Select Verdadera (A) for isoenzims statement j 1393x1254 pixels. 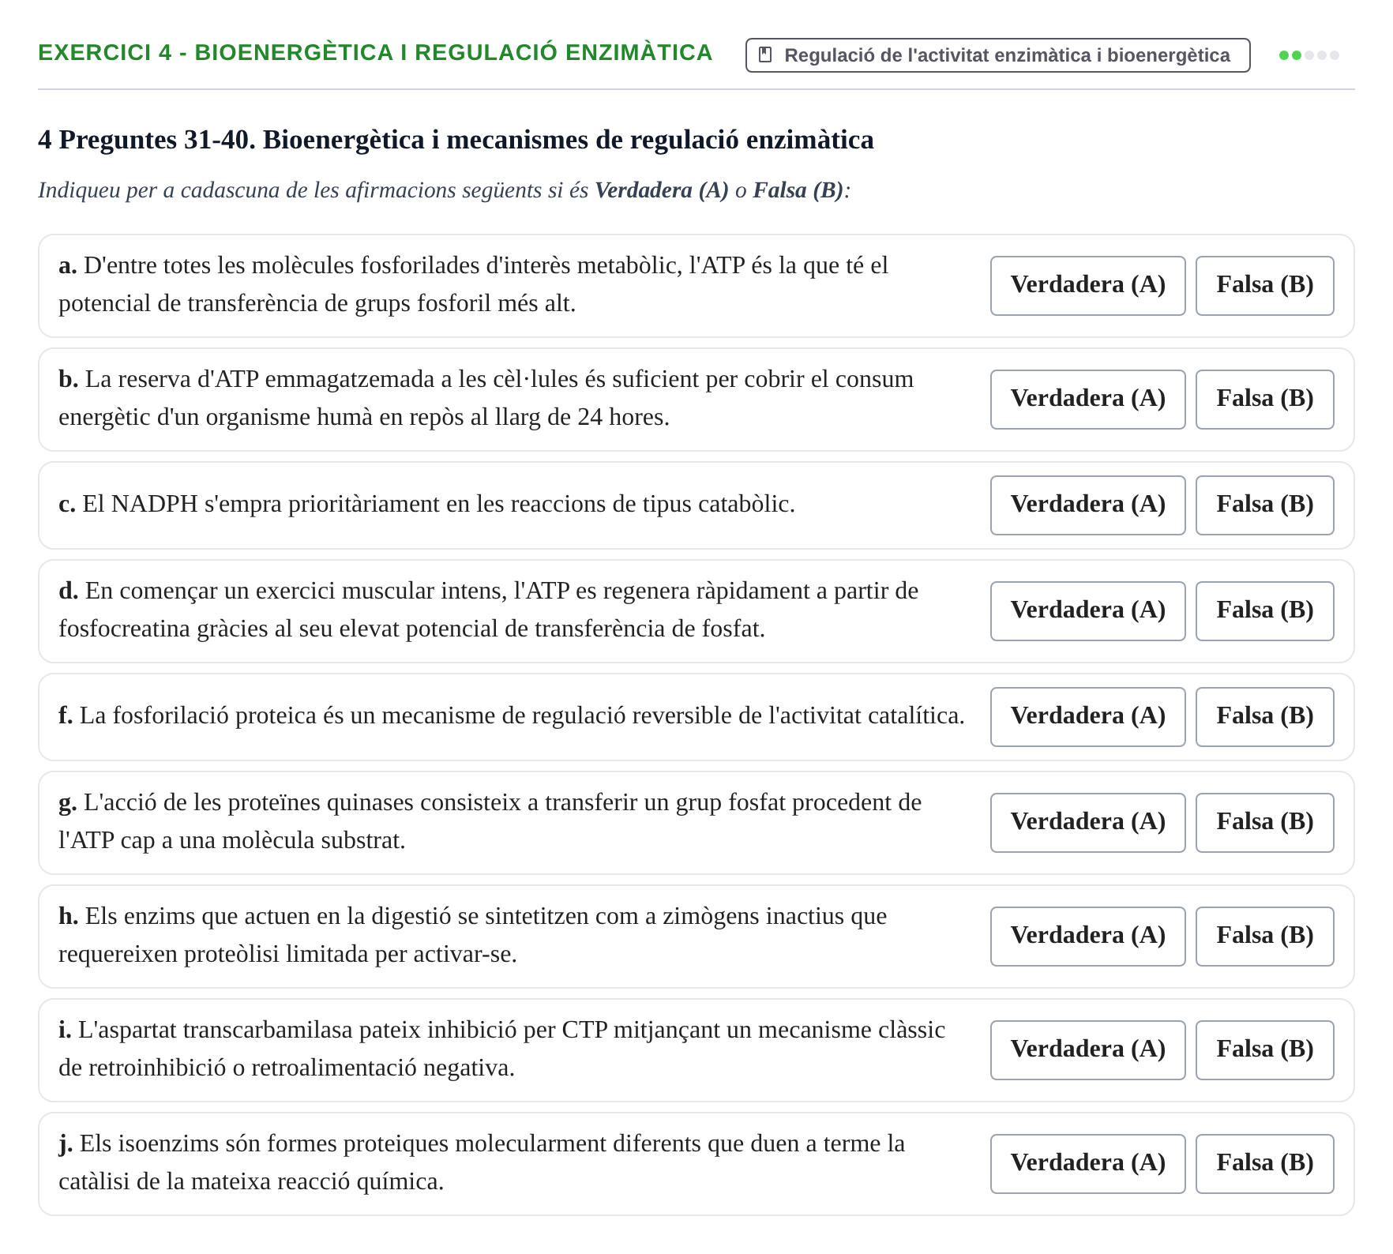pos(1087,1164)
